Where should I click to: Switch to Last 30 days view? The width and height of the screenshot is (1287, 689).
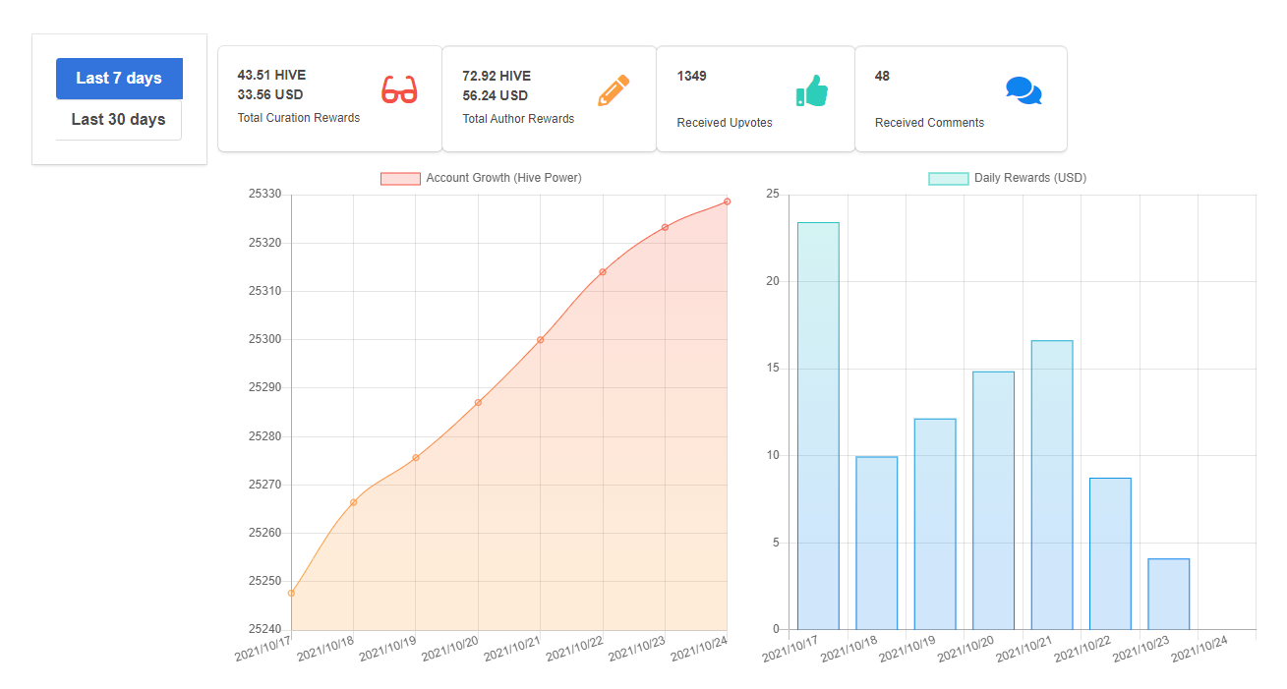(x=119, y=120)
